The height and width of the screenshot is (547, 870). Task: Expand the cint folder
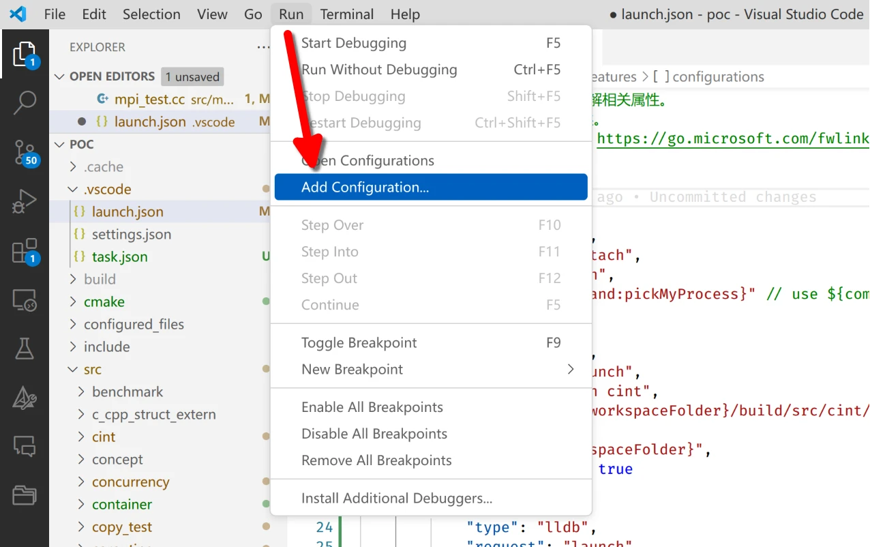(x=82, y=437)
